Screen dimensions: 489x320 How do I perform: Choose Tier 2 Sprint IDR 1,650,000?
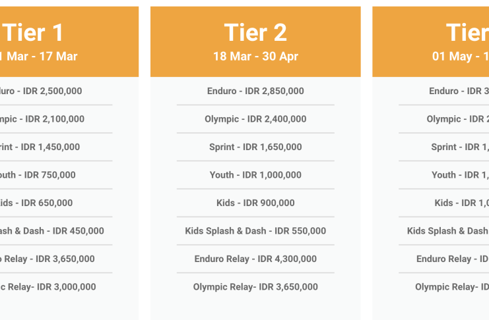point(255,147)
